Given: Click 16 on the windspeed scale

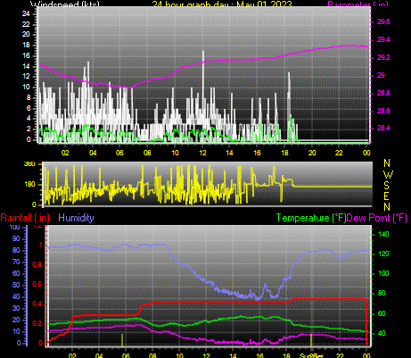Looking at the screenshot, I should pyautogui.click(x=26, y=55).
